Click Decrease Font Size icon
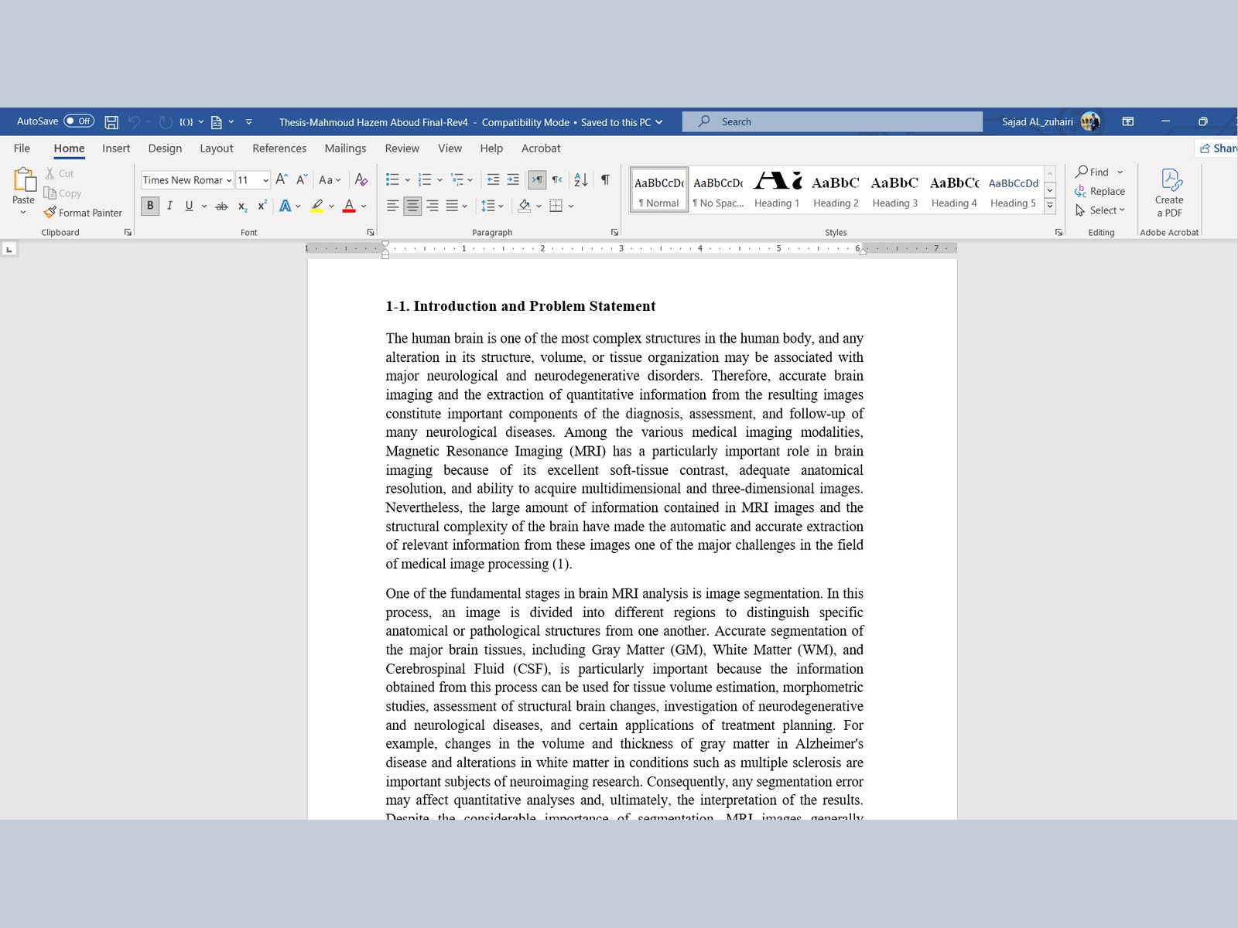The image size is (1238, 928). click(x=302, y=179)
